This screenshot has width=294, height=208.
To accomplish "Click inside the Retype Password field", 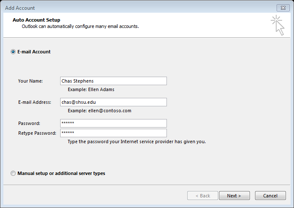I will (x=114, y=133).
